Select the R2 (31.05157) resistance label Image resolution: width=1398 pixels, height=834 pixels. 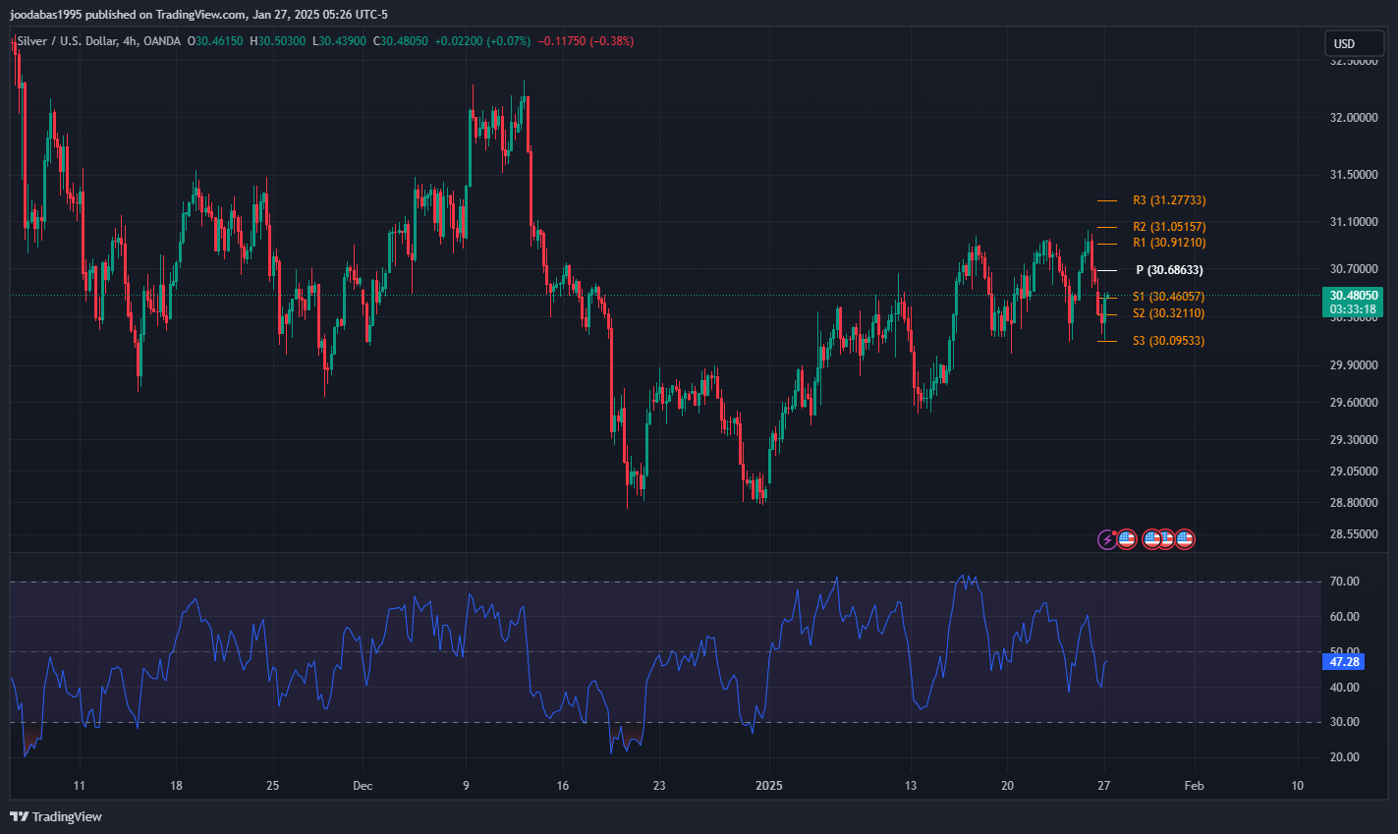tap(1169, 227)
